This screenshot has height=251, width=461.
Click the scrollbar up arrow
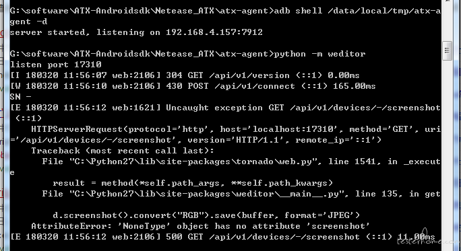[x=447, y=1]
